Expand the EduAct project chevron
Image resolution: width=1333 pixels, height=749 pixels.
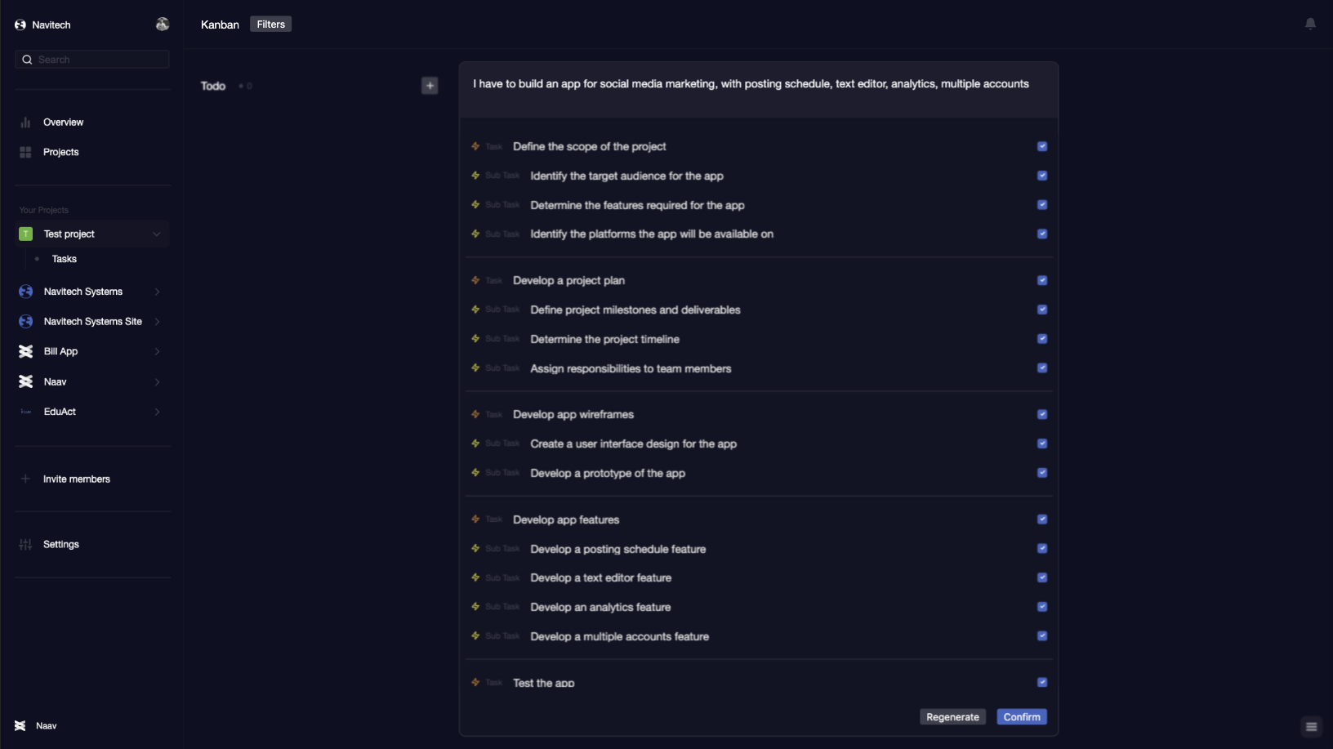(x=157, y=412)
